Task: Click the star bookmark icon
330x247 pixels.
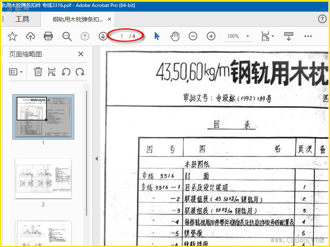Action: [x=12, y=36]
